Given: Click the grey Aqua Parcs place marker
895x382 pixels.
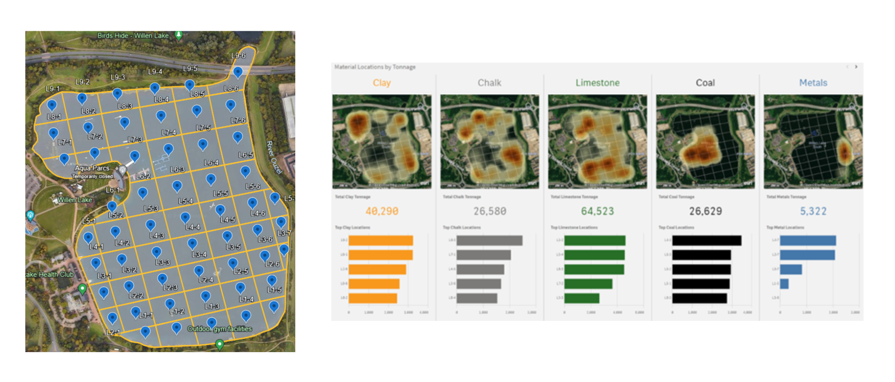Looking at the screenshot, I should click(x=123, y=170).
